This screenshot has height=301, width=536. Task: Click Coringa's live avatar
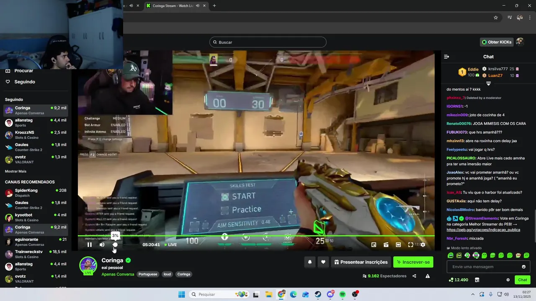pyautogui.click(x=88, y=266)
